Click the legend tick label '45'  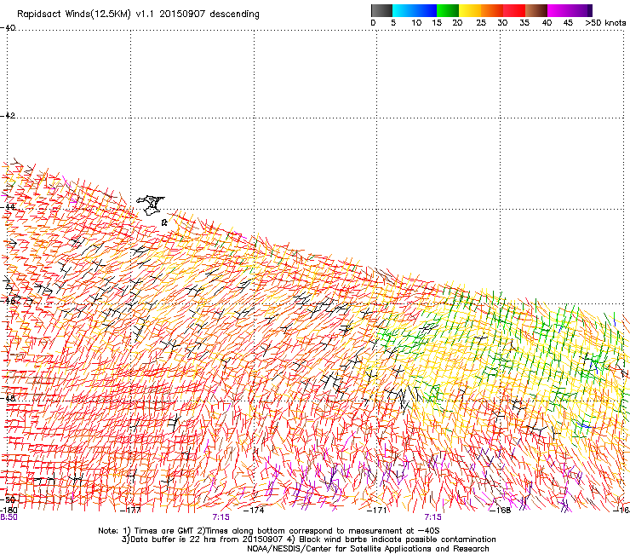(x=568, y=23)
